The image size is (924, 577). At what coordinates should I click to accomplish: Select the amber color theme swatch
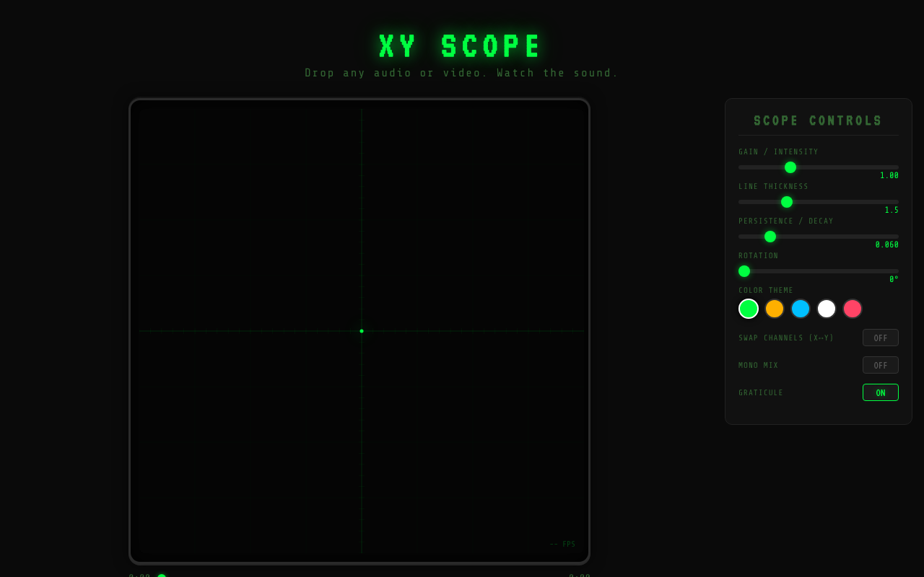pyautogui.click(x=775, y=309)
